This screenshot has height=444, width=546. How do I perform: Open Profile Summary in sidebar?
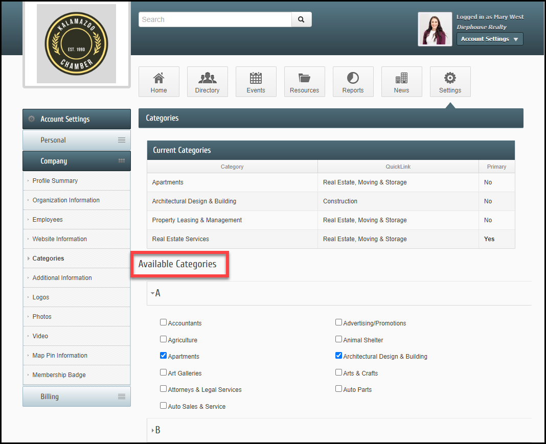pyautogui.click(x=55, y=181)
